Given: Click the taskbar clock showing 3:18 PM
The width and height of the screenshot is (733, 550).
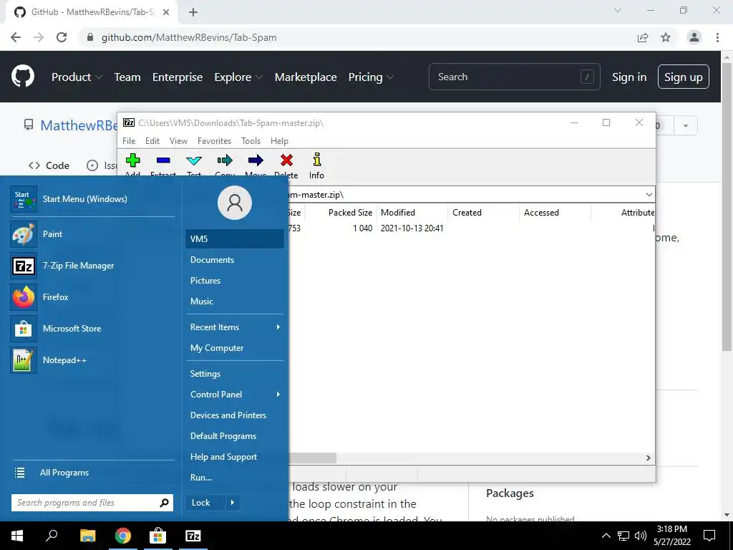Looking at the screenshot, I should (671, 536).
